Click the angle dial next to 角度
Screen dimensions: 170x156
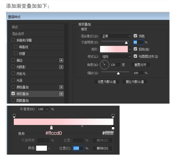click(104, 65)
